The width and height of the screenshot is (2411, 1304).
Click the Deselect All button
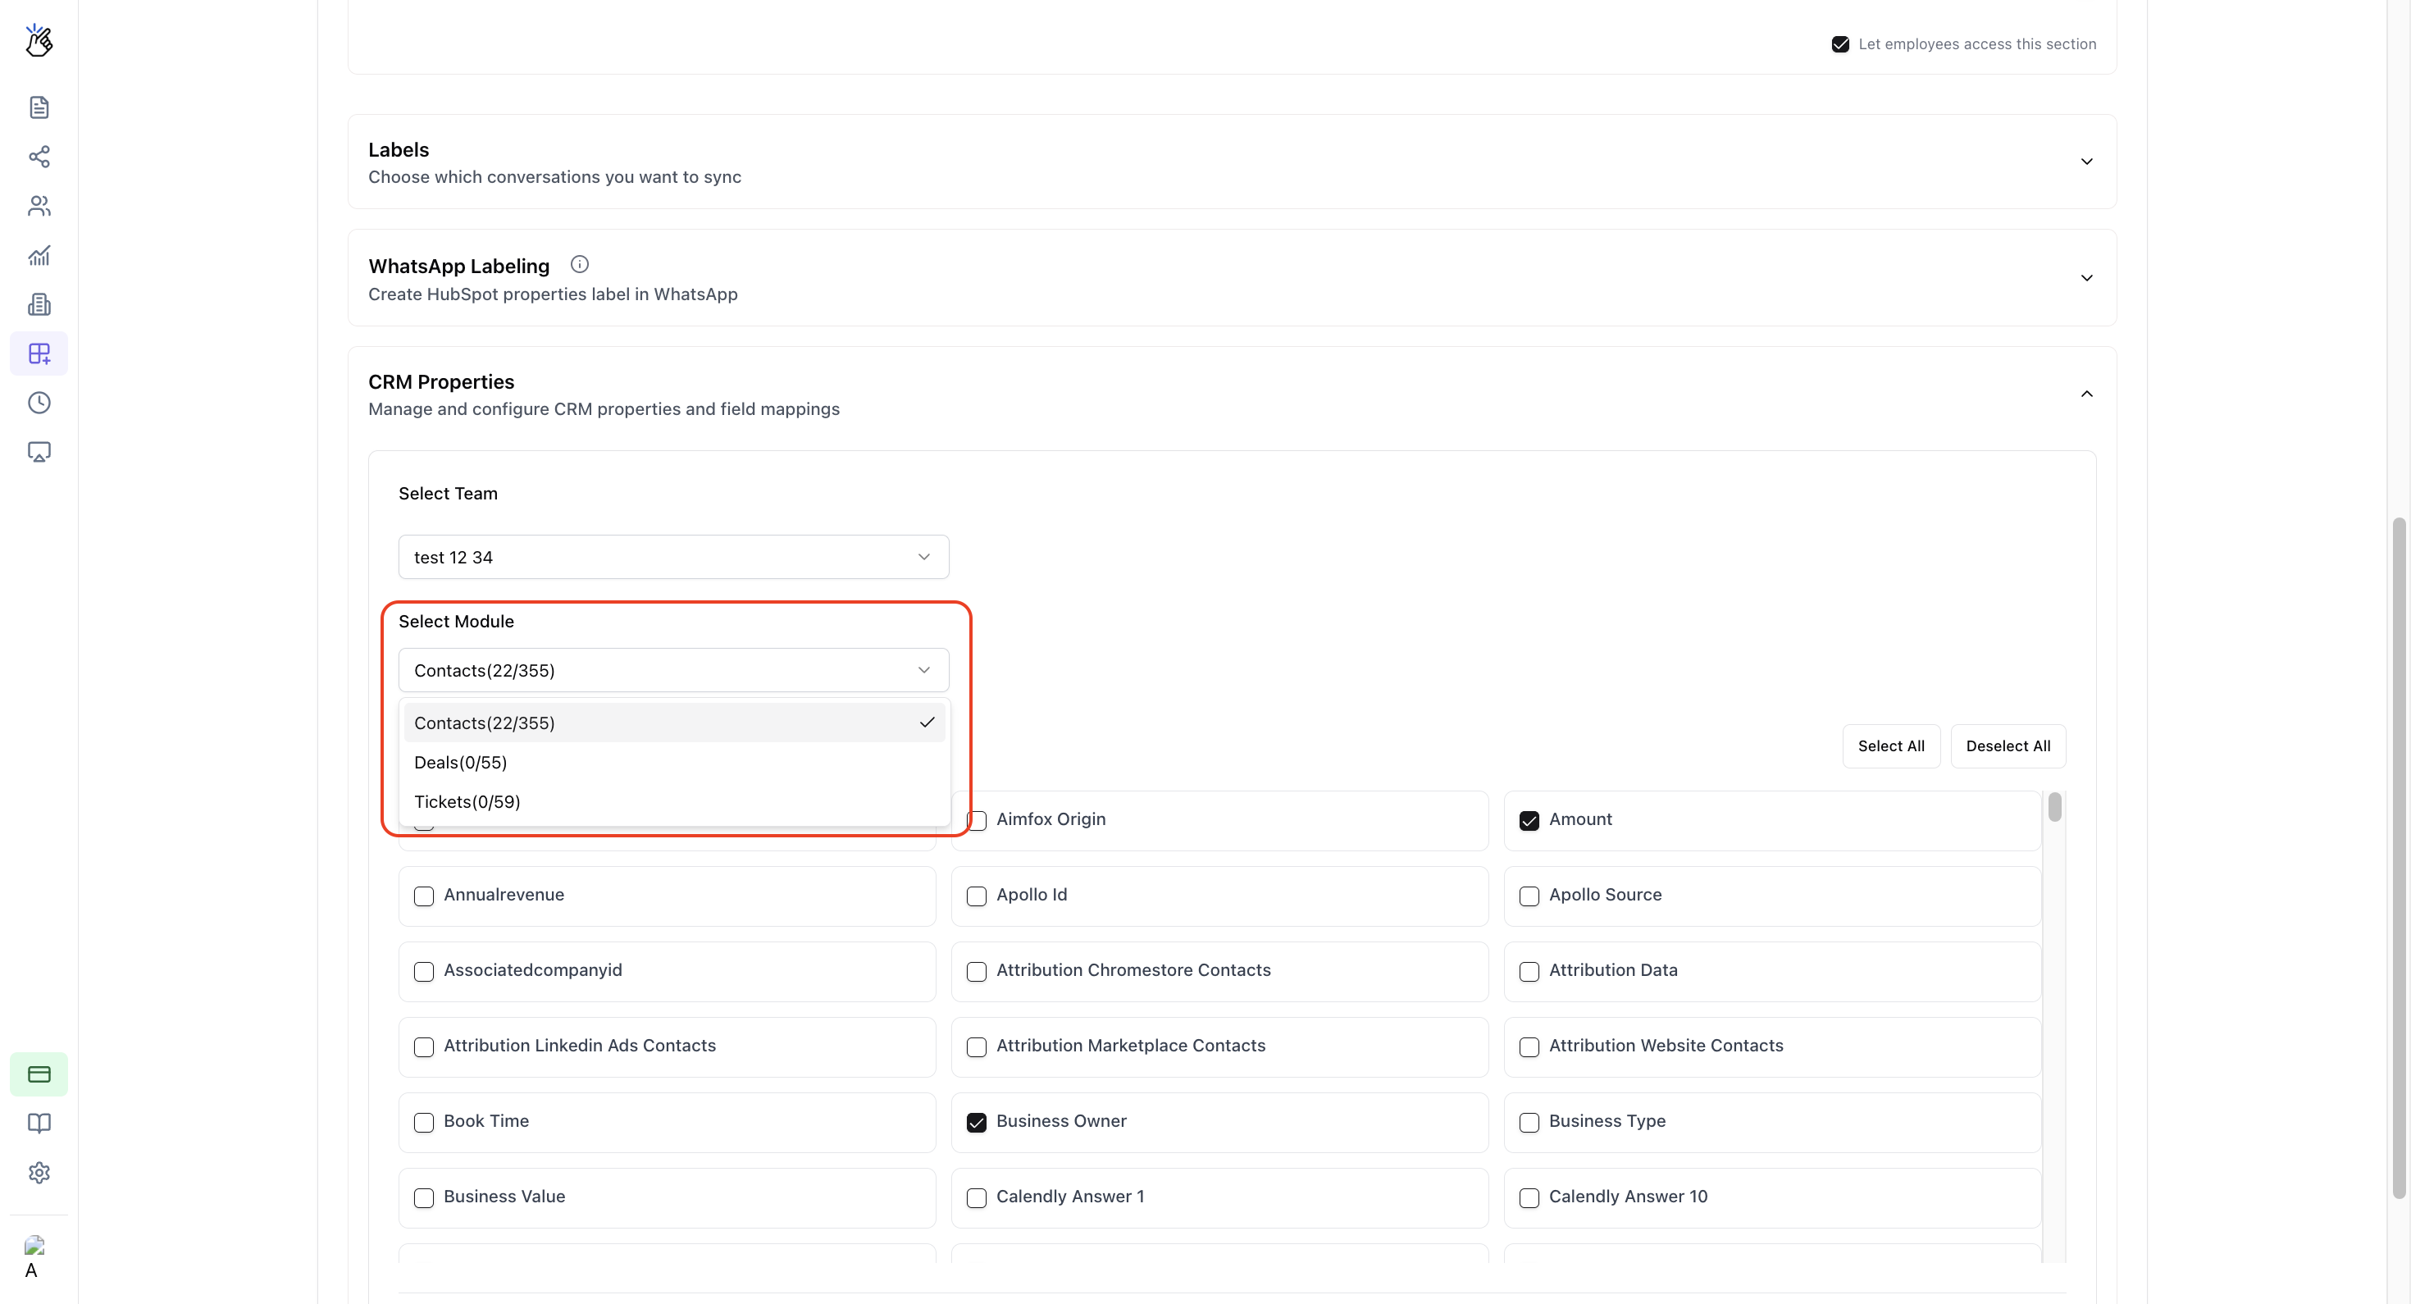click(x=2008, y=746)
